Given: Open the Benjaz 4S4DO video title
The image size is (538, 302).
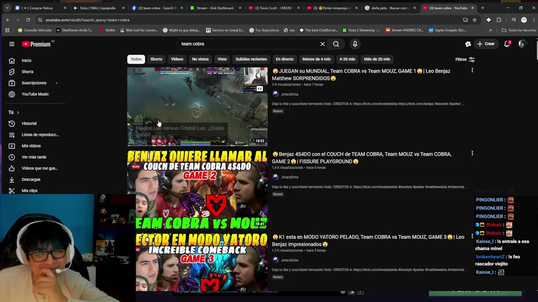Looking at the screenshot, I should click(361, 158).
